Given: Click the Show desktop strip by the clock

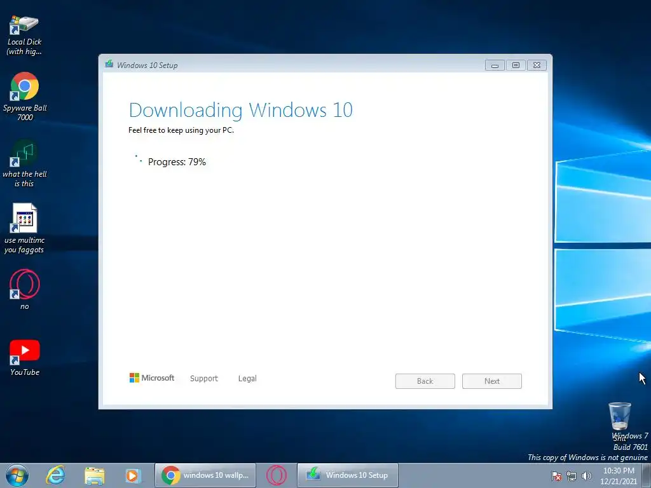Looking at the screenshot, I should point(647,475).
